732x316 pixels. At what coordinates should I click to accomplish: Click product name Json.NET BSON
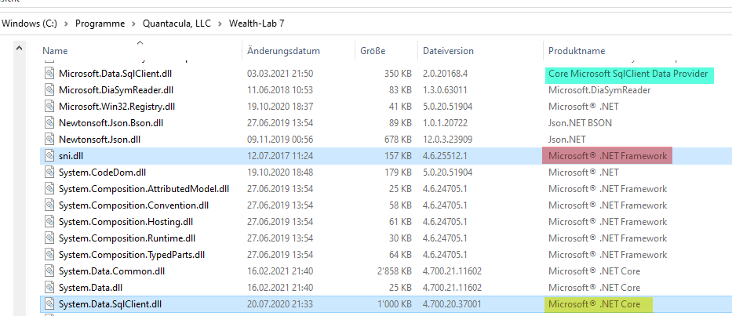580,123
